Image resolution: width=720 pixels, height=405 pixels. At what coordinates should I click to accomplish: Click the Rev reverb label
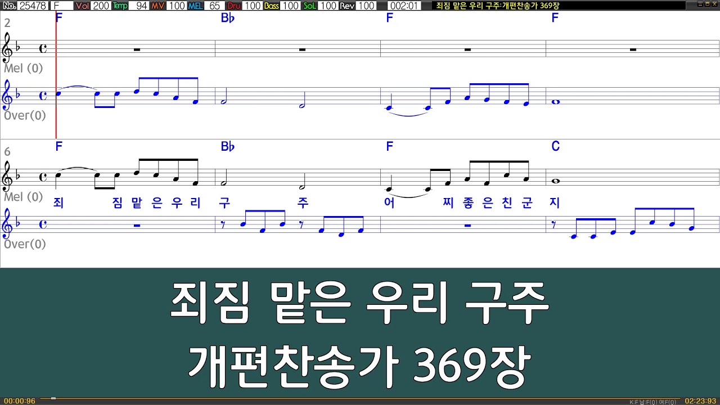coord(347,6)
